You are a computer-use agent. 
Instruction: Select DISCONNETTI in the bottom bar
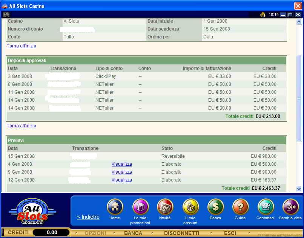pyautogui.click(x=182, y=233)
